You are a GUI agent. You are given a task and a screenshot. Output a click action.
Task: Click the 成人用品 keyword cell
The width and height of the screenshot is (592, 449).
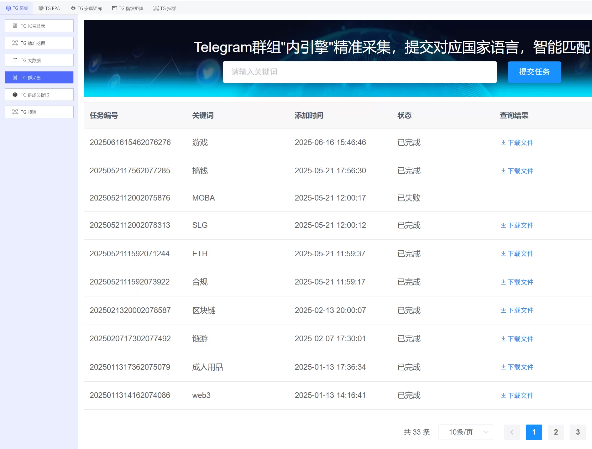click(207, 367)
